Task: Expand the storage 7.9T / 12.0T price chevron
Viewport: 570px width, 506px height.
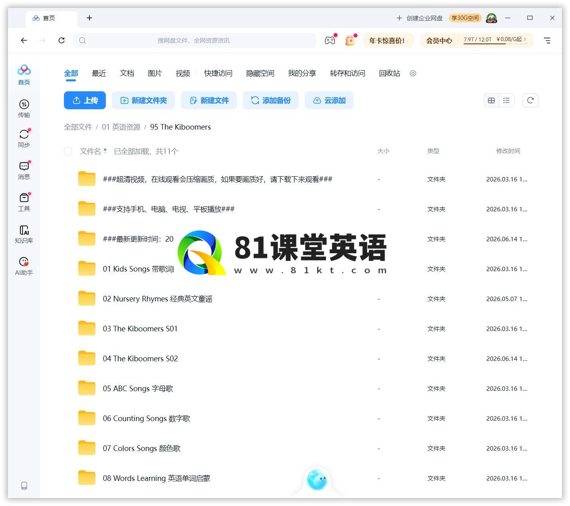Action: click(x=525, y=39)
